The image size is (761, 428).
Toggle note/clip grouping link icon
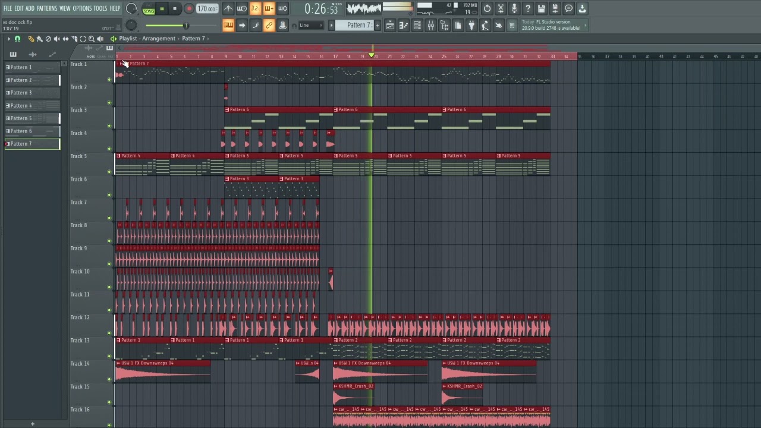tap(269, 25)
